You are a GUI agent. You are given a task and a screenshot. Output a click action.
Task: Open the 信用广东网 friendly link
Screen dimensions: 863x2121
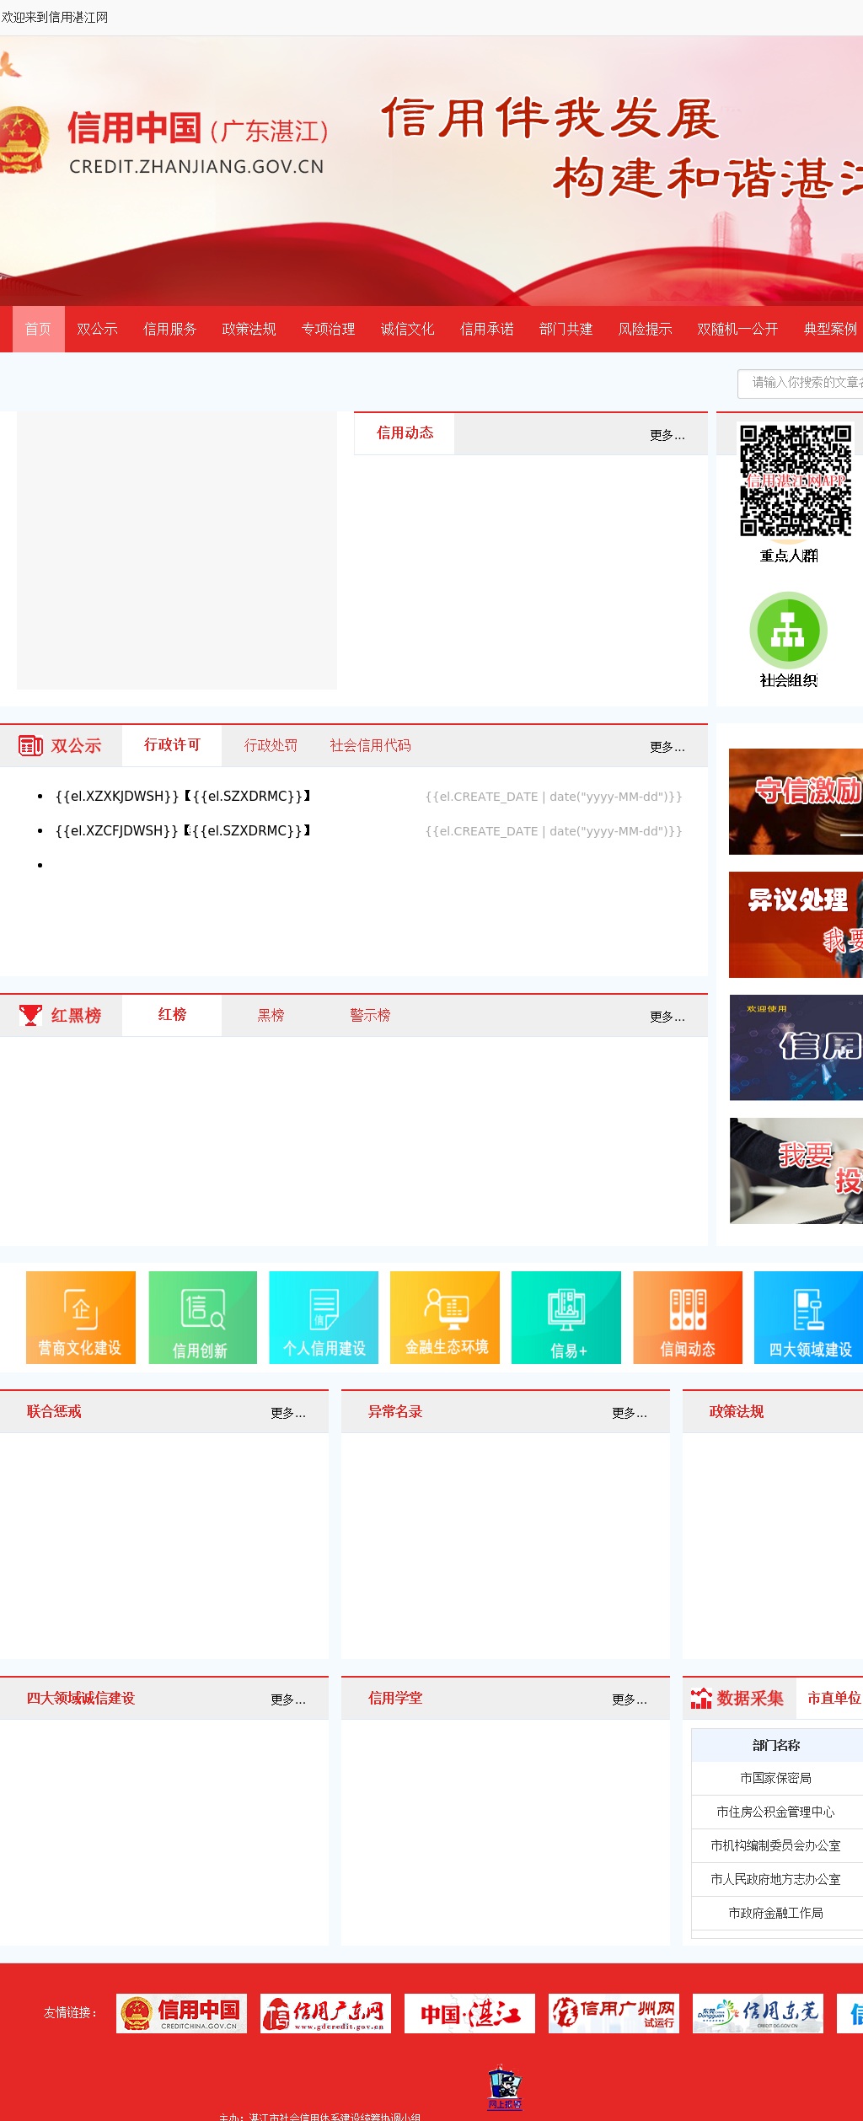coord(325,2013)
